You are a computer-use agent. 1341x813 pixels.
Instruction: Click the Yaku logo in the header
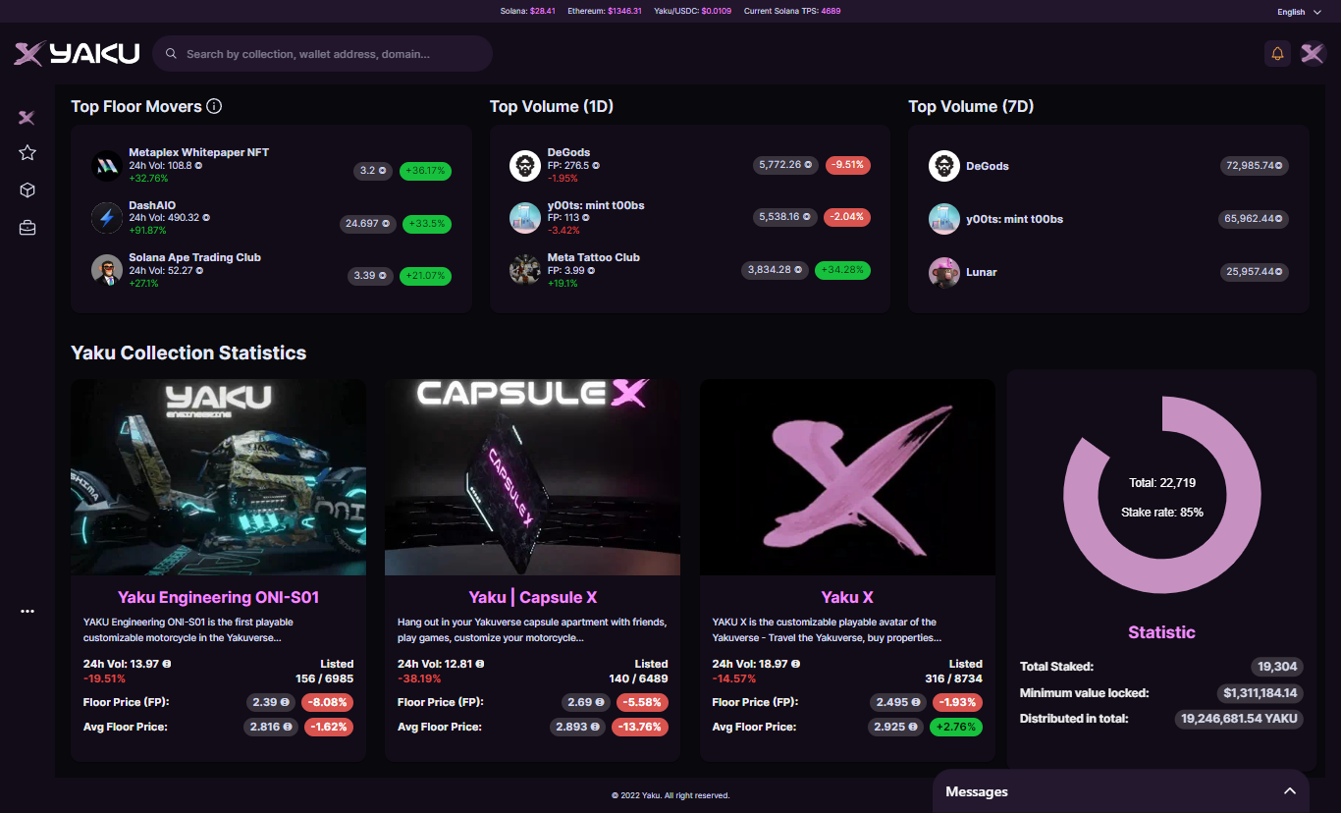(x=77, y=54)
